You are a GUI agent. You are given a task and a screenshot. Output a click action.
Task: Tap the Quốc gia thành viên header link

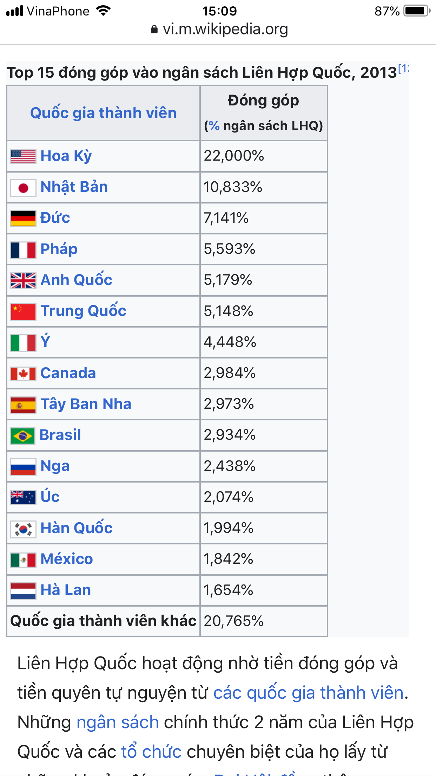pyautogui.click(x=103, y=113)
